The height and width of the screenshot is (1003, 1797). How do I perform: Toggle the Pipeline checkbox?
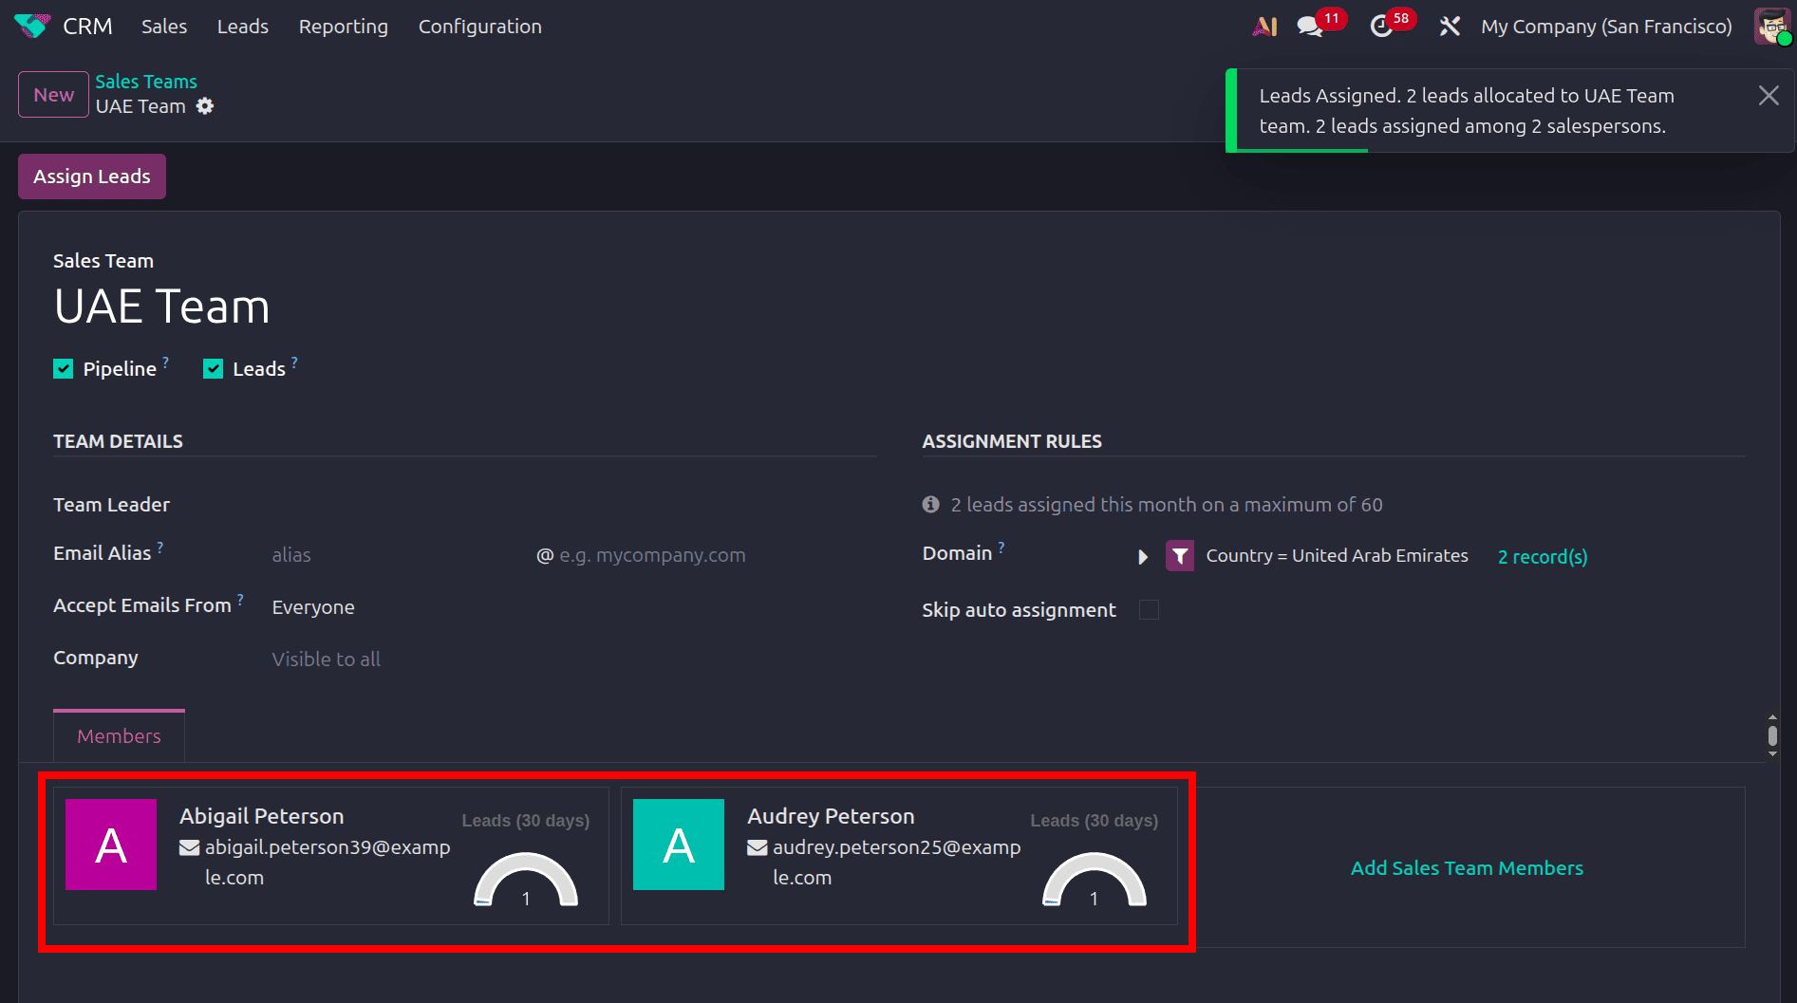pos(64,369)
